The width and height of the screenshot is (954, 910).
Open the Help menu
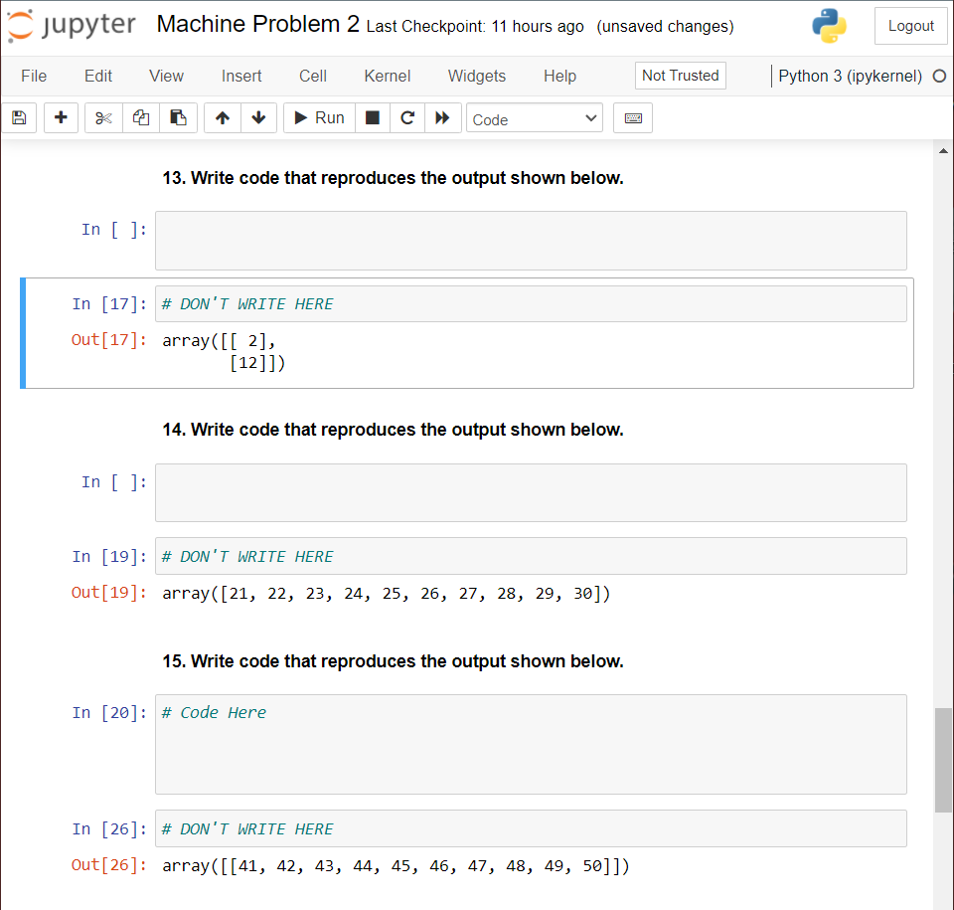coord(559,77)
